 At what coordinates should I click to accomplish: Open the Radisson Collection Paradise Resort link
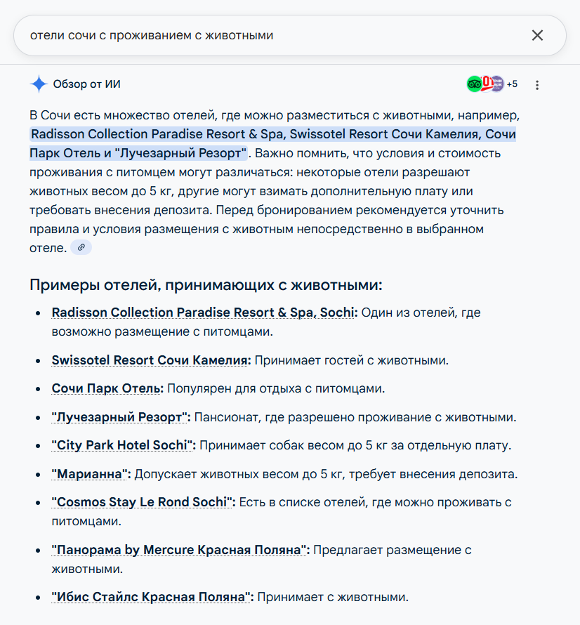pos(202,311)
